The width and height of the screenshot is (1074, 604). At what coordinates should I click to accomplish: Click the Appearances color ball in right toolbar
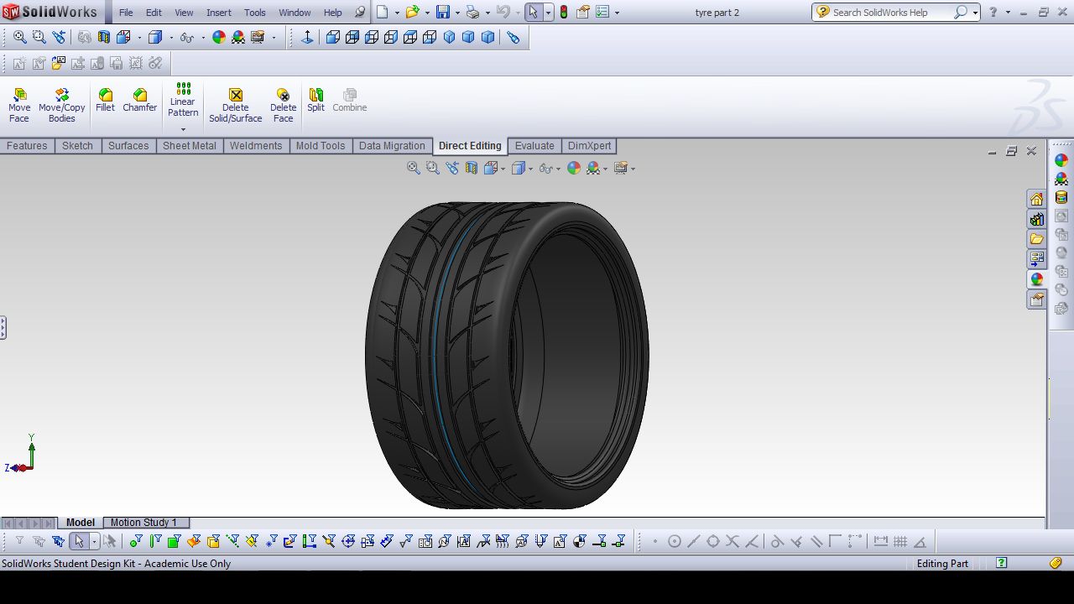1061,160
